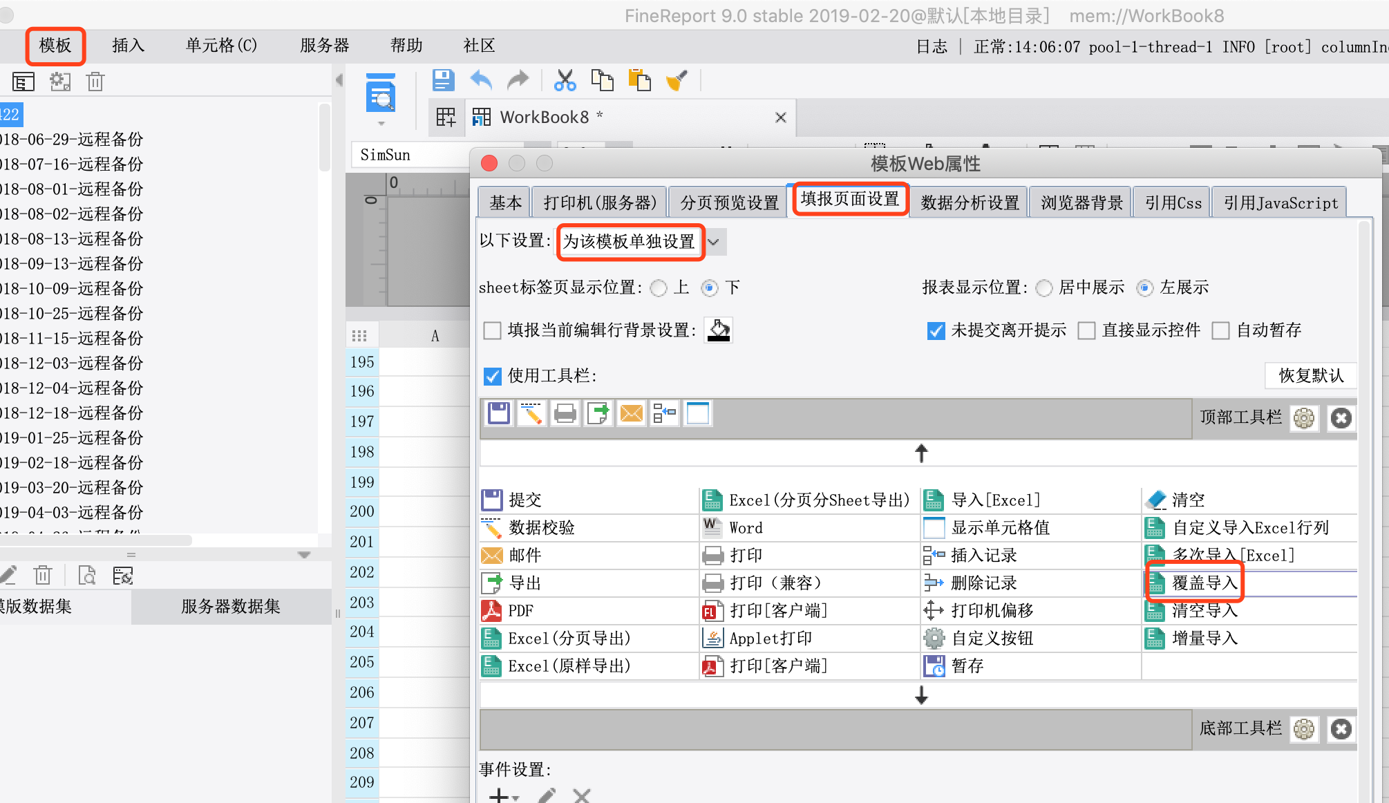
Task: Click the undo arrow icon
Action: coord(481,80)
